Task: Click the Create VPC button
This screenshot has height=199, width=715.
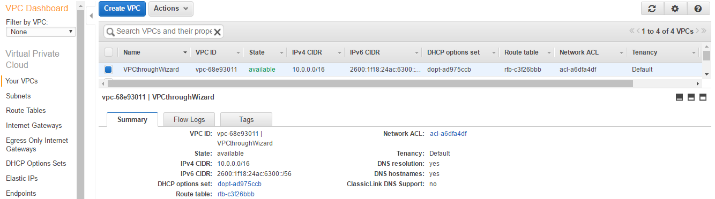Action: click(122, 9)
